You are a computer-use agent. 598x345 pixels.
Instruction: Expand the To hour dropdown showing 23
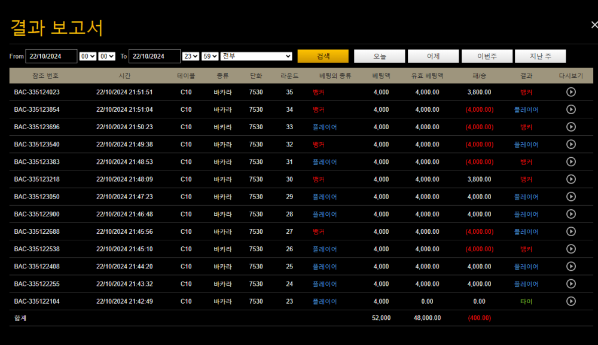pyautogui.click(x=191, y=56)
